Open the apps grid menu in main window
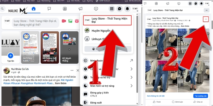The image size is (213, 106). pos(112,9)
